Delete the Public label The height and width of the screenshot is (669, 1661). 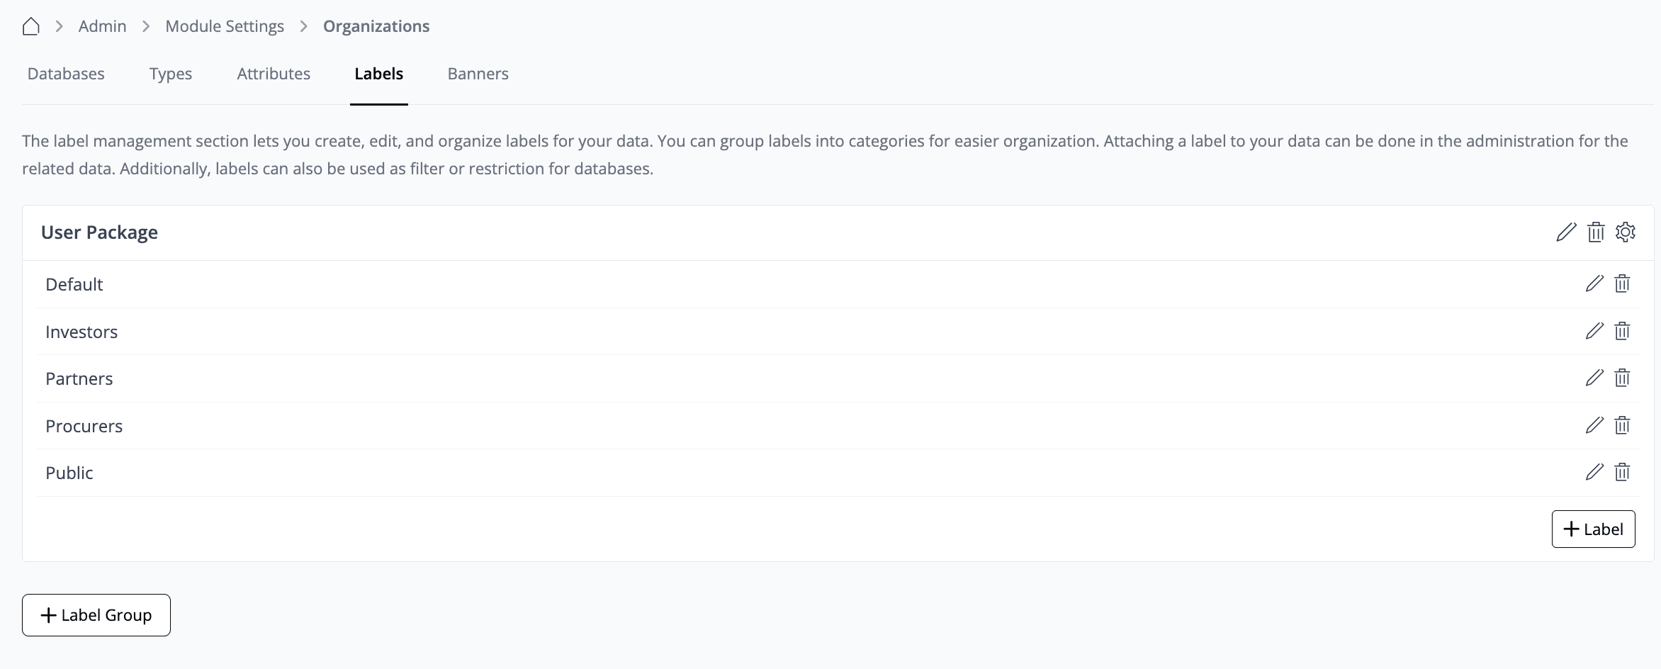[1622, 472]
